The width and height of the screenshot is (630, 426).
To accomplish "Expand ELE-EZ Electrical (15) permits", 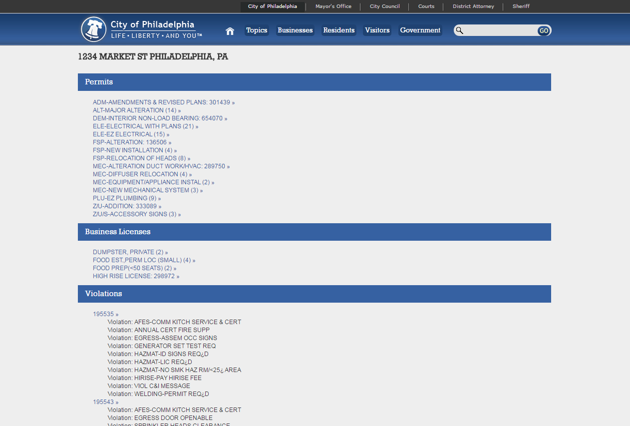I will click(131, 134).
